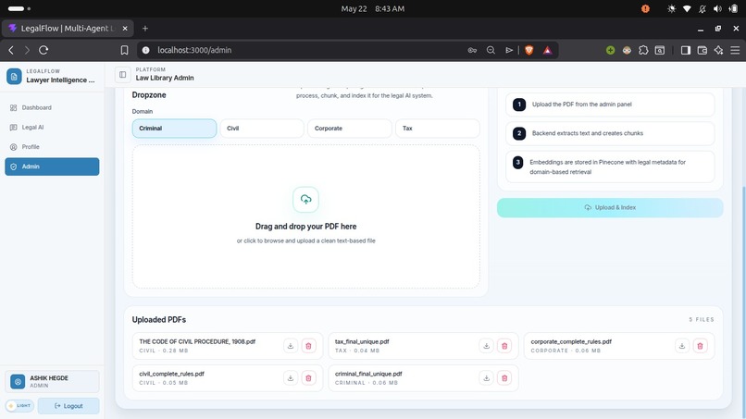This screenshot has height=419, width=746.
Task: Select the Corporate domain option
Action: click(350, 129)
